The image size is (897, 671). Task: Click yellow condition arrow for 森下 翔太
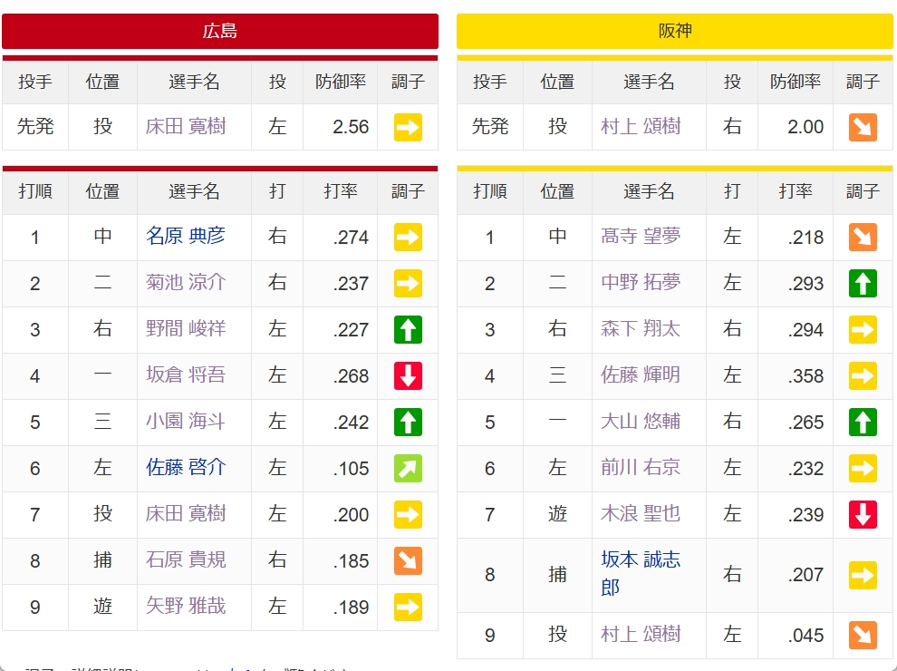(x=863, y=330)
